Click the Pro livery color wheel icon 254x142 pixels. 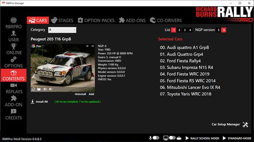point(33,46)
